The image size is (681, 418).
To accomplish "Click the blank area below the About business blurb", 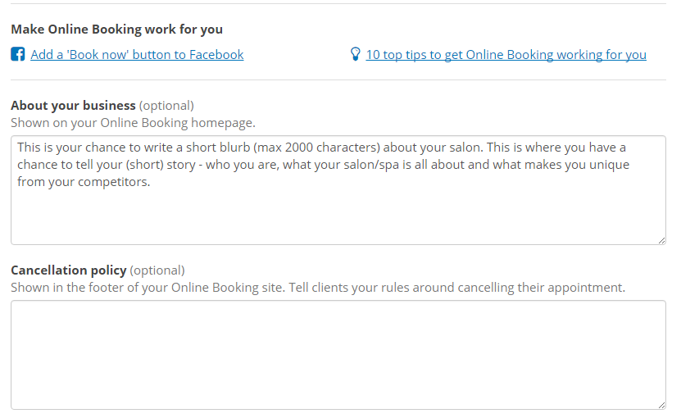I will pyautogui.click(x=338, y=217).
